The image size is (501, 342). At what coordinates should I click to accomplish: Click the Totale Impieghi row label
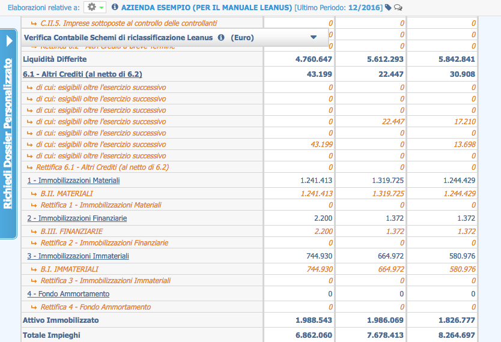point(51,335)
